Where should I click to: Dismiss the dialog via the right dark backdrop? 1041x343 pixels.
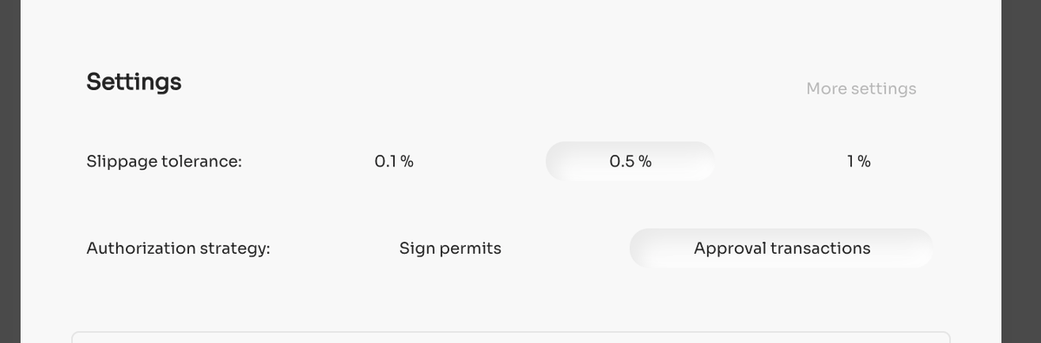click(1021, 171)
